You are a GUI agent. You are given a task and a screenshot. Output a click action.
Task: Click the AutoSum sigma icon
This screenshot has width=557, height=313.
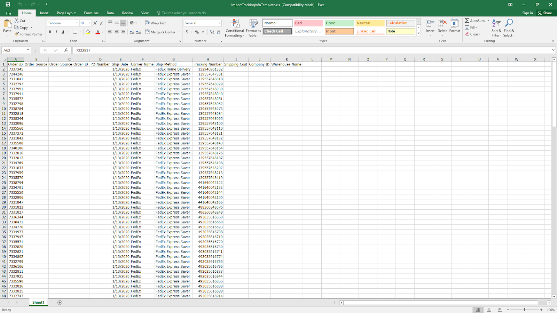(467, 21)
